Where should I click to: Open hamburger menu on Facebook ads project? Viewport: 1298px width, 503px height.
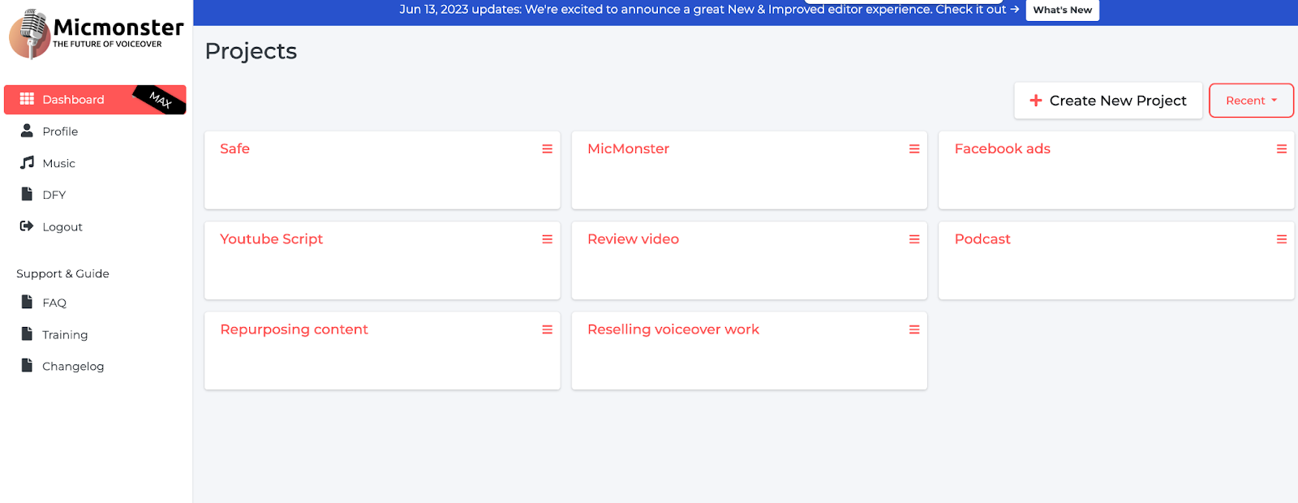point(1281,149)
